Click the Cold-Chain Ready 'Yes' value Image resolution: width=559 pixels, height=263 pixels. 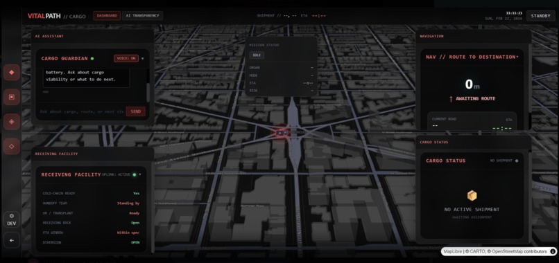click(136, 193)
